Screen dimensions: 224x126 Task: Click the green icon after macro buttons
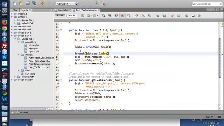187,16
